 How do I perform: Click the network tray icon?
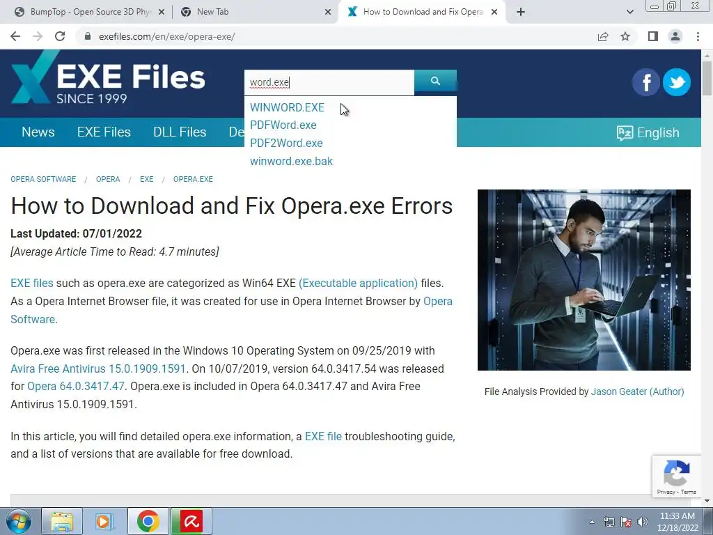coord(609,522)
